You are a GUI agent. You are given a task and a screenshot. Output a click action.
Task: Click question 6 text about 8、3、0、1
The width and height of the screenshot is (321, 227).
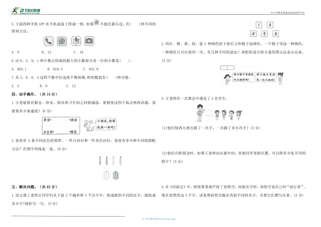pyautogui.click(x=72, y=61)
